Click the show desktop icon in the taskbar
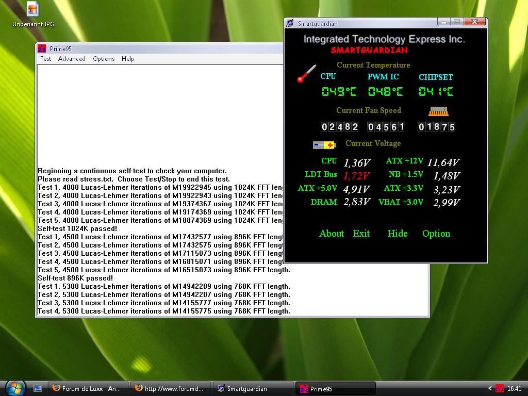 (x=37, y=389)
